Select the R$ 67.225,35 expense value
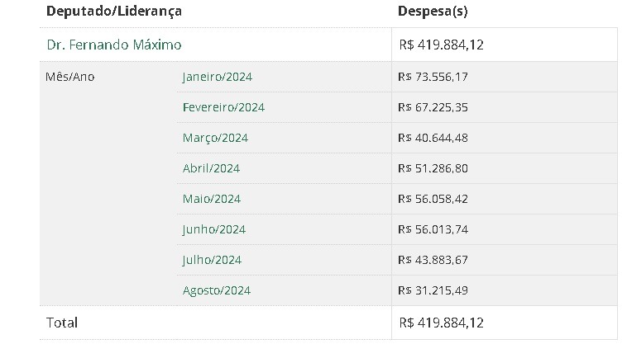The image size is (627, 344). (433, 107)
